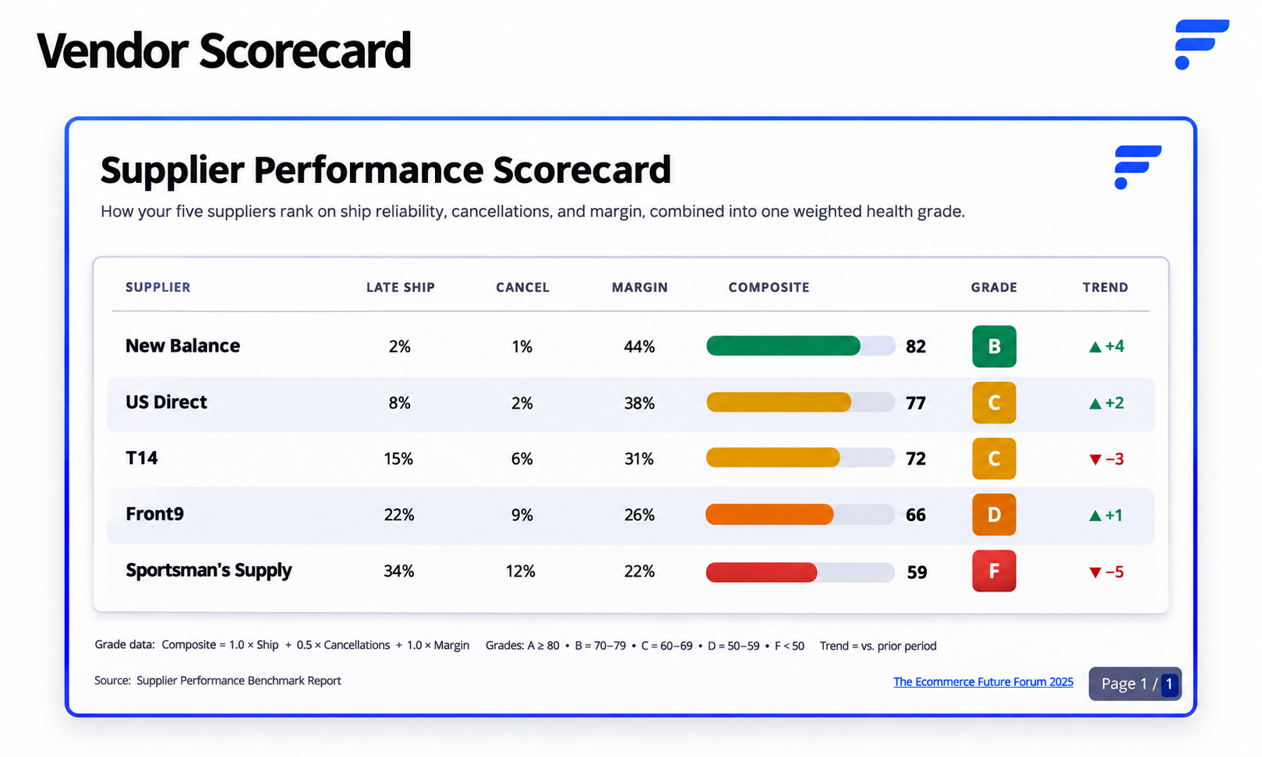Open The Ecommerce Future Forum 2025 link
This screenshot has width=1262, height=757.
click(983, 682)
